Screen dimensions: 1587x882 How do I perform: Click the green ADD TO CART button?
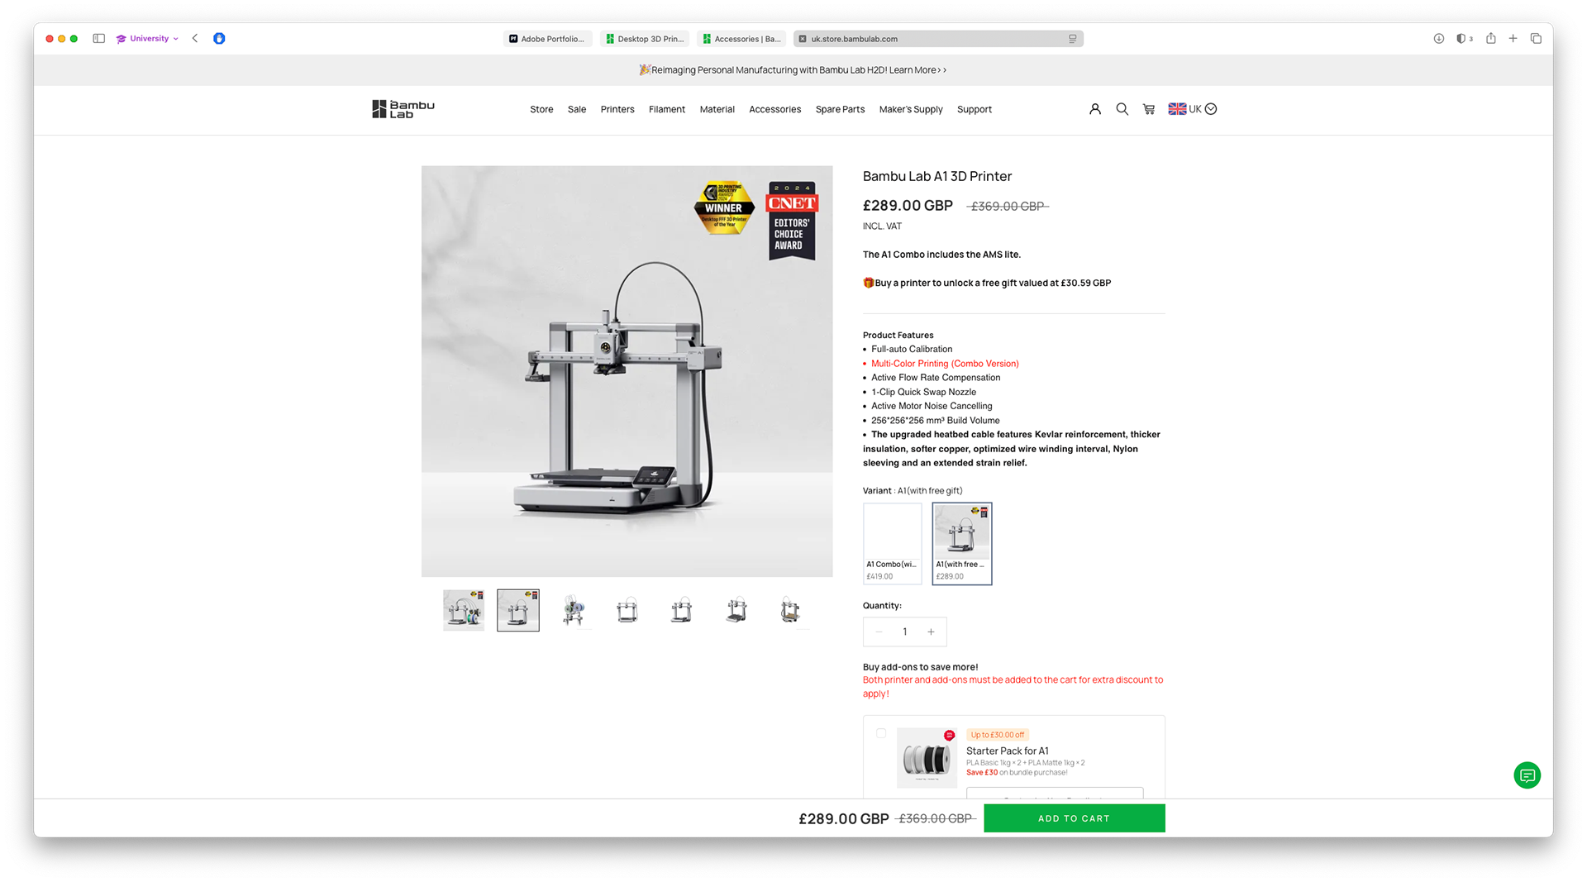[x=1074, y=818]
